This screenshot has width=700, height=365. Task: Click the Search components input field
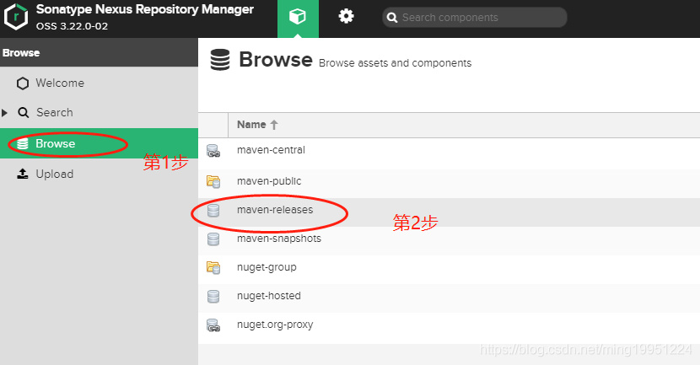[475, 18]
